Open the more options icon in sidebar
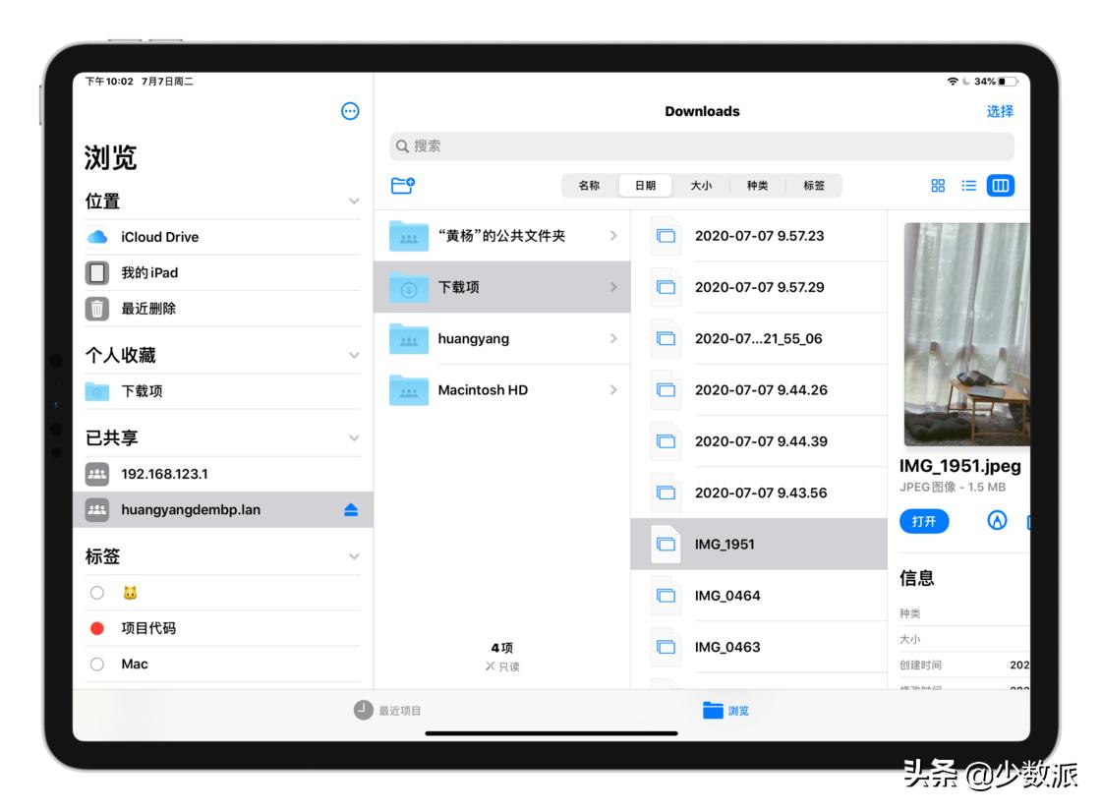The image size is (1101, 812). tap(351, 110)
